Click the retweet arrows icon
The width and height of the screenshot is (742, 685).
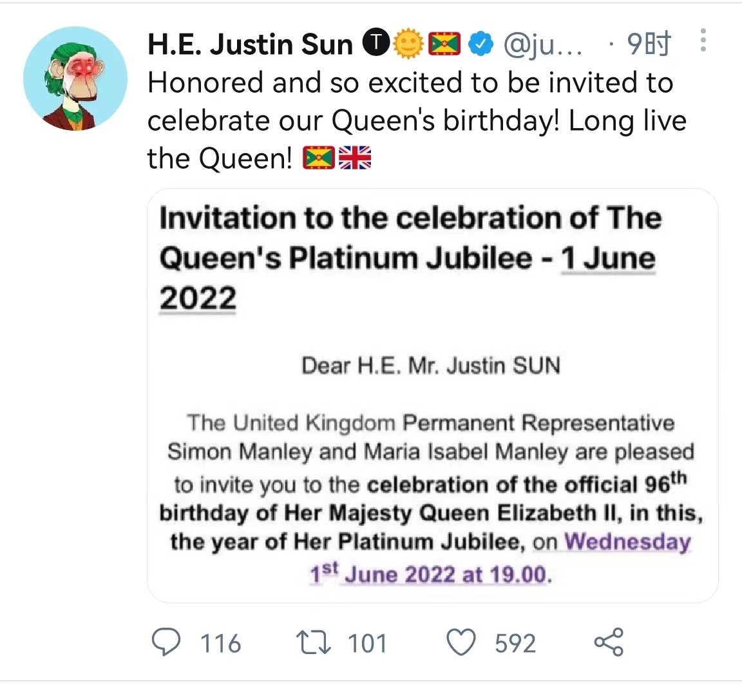tap(313, 643)
